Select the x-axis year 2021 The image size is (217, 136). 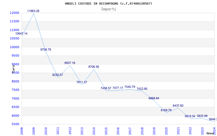(x=178, y=131)
